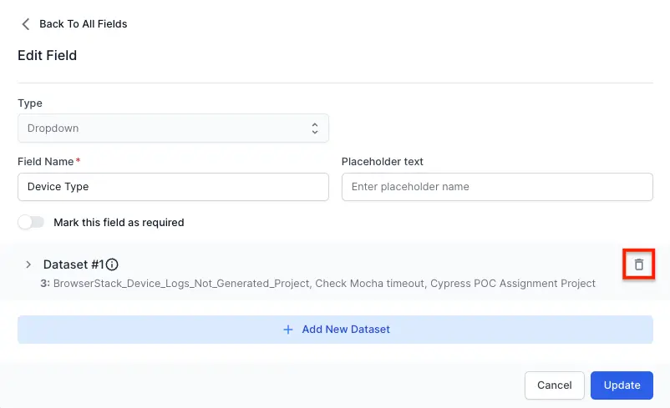Click the Mark this field as required label
Viewport: 670px width, 408px height.
click(x=119, y=223)
